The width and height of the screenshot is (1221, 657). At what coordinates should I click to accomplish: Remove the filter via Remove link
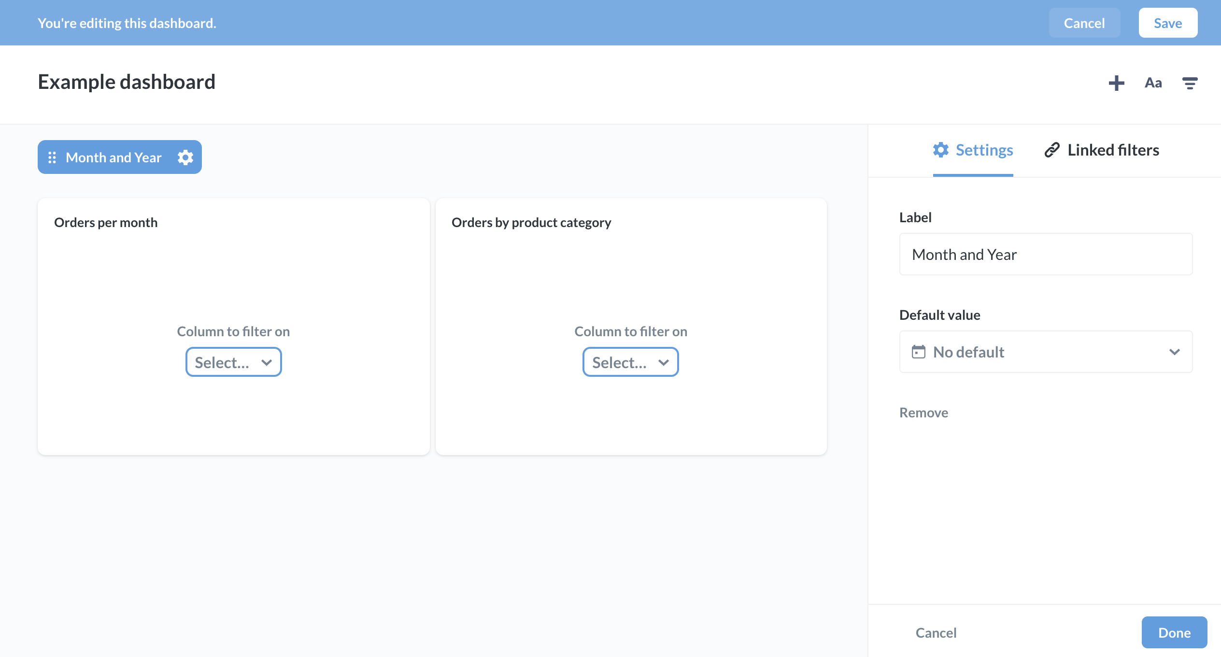923,413
